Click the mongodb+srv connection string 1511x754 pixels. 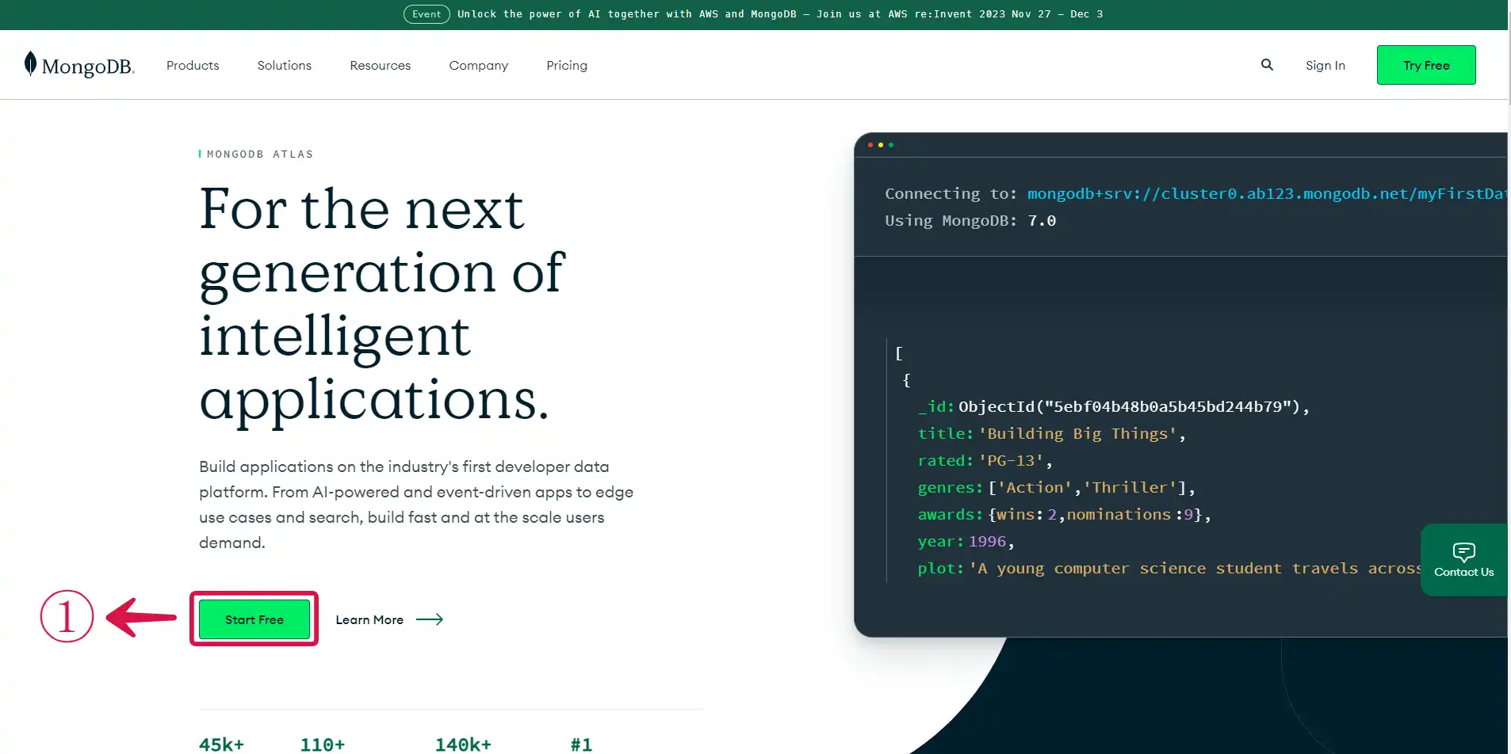(1267, 194)
